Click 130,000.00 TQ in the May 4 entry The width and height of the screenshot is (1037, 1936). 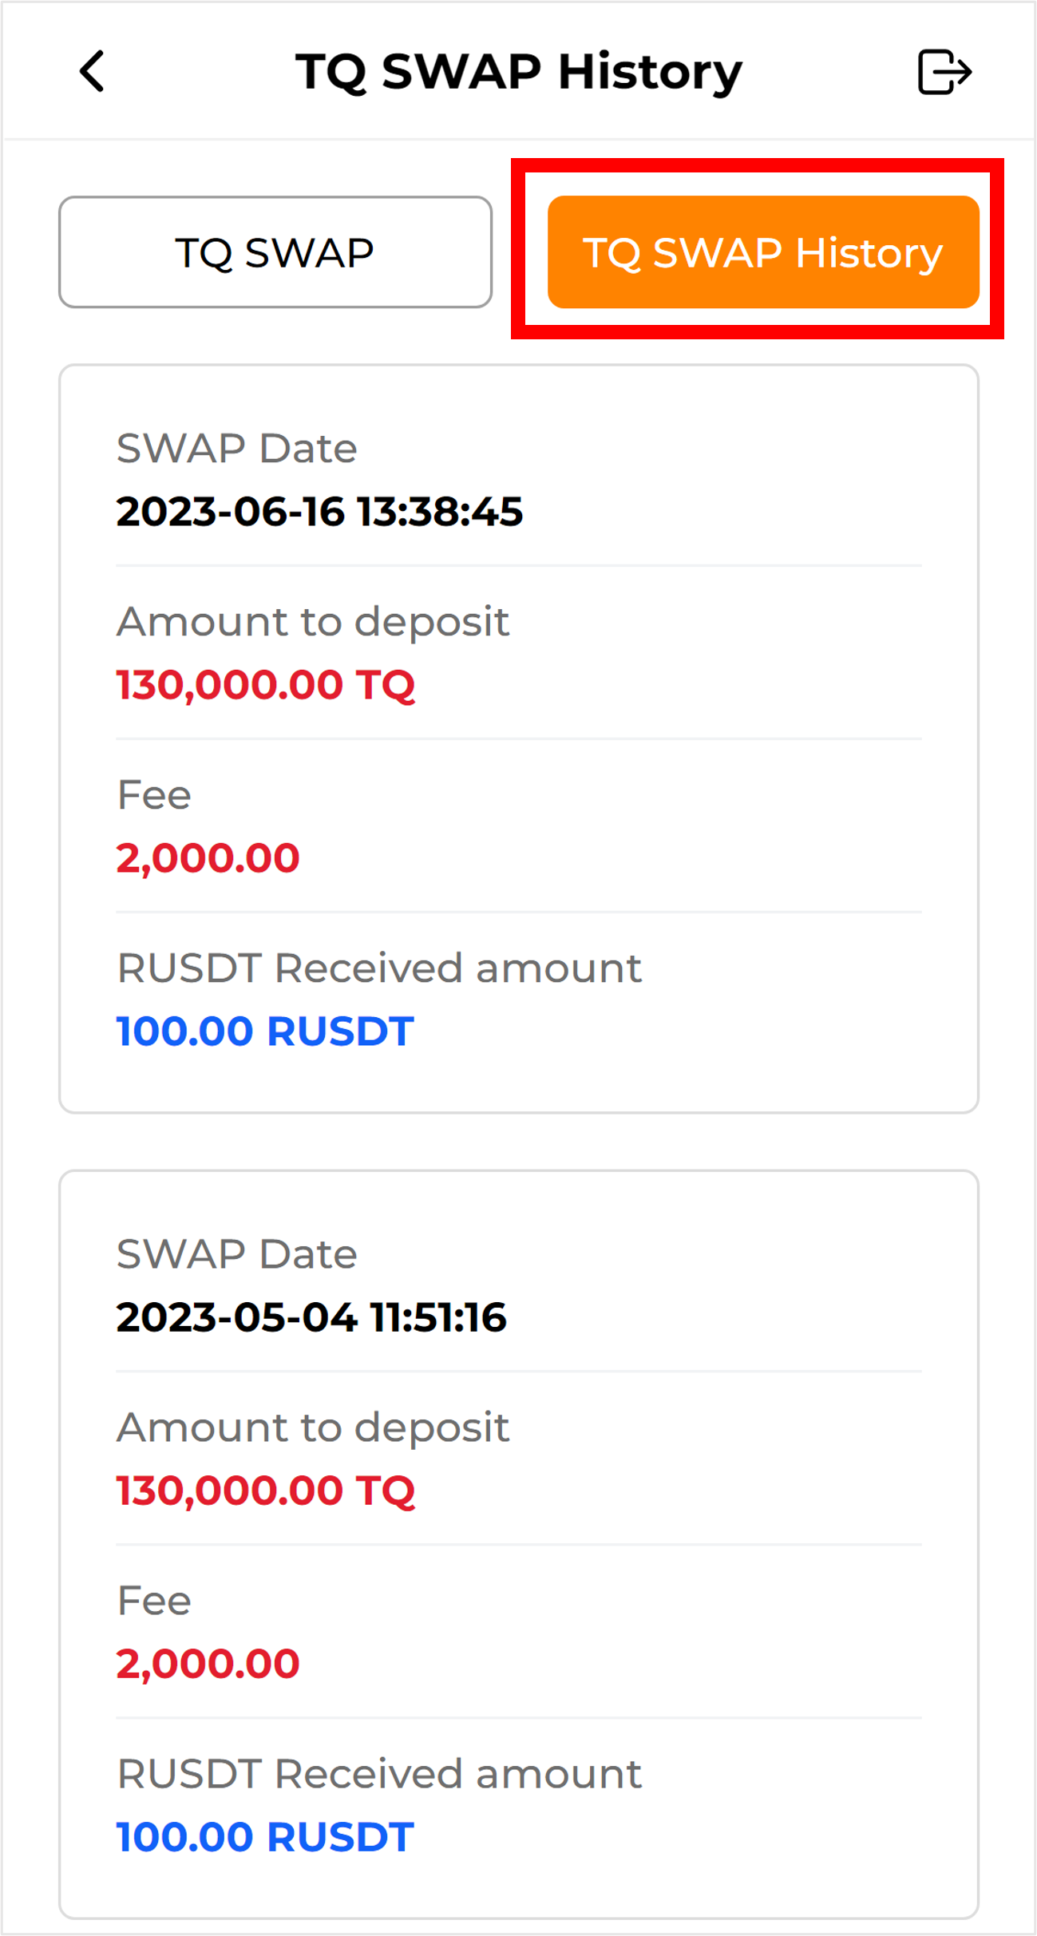pos(266,1491)
